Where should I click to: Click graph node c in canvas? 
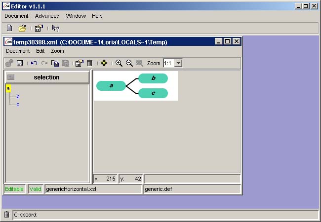pos(153,93)
